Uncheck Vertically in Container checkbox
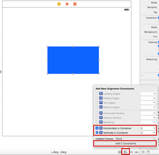Image resolution: width=159 pixels, height=155 pixels. point(97,133)
